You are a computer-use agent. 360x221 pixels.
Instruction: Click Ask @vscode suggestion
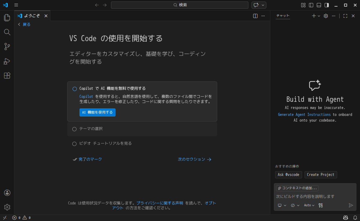(289, 175)
